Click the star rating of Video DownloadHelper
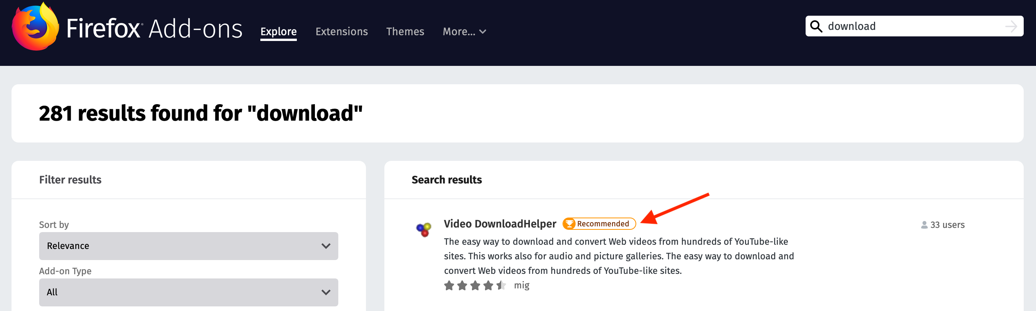This screenshot has width=1036, height=311. 475,285
